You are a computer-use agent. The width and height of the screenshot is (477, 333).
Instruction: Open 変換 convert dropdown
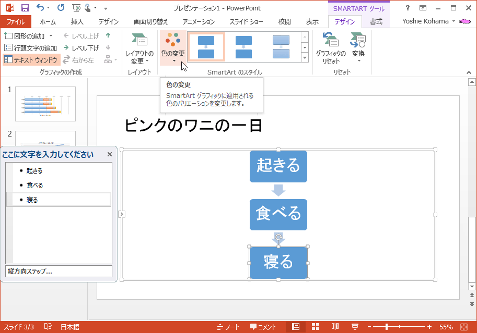358,48
